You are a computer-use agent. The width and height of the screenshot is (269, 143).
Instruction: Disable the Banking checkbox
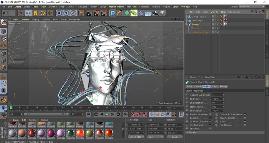tap(211, 118)
